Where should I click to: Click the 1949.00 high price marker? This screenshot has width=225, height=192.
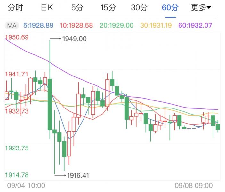tap(74, 39)
